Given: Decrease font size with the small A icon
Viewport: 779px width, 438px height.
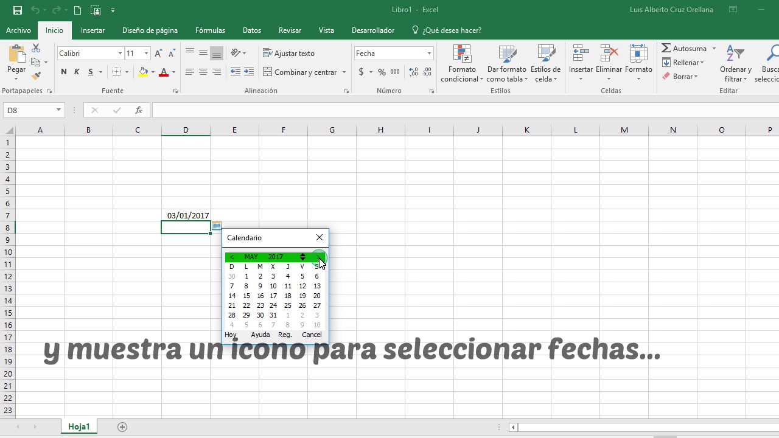Looking at the screenshot, I should (172, 54).
